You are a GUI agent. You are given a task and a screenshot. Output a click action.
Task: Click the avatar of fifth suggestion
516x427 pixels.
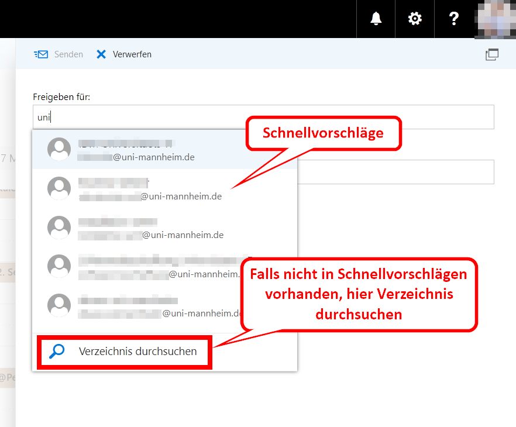point(59,305)
